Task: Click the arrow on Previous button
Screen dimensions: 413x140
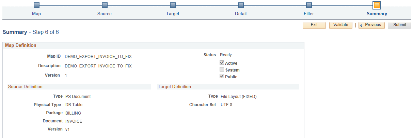Action: tap(361, 25)
